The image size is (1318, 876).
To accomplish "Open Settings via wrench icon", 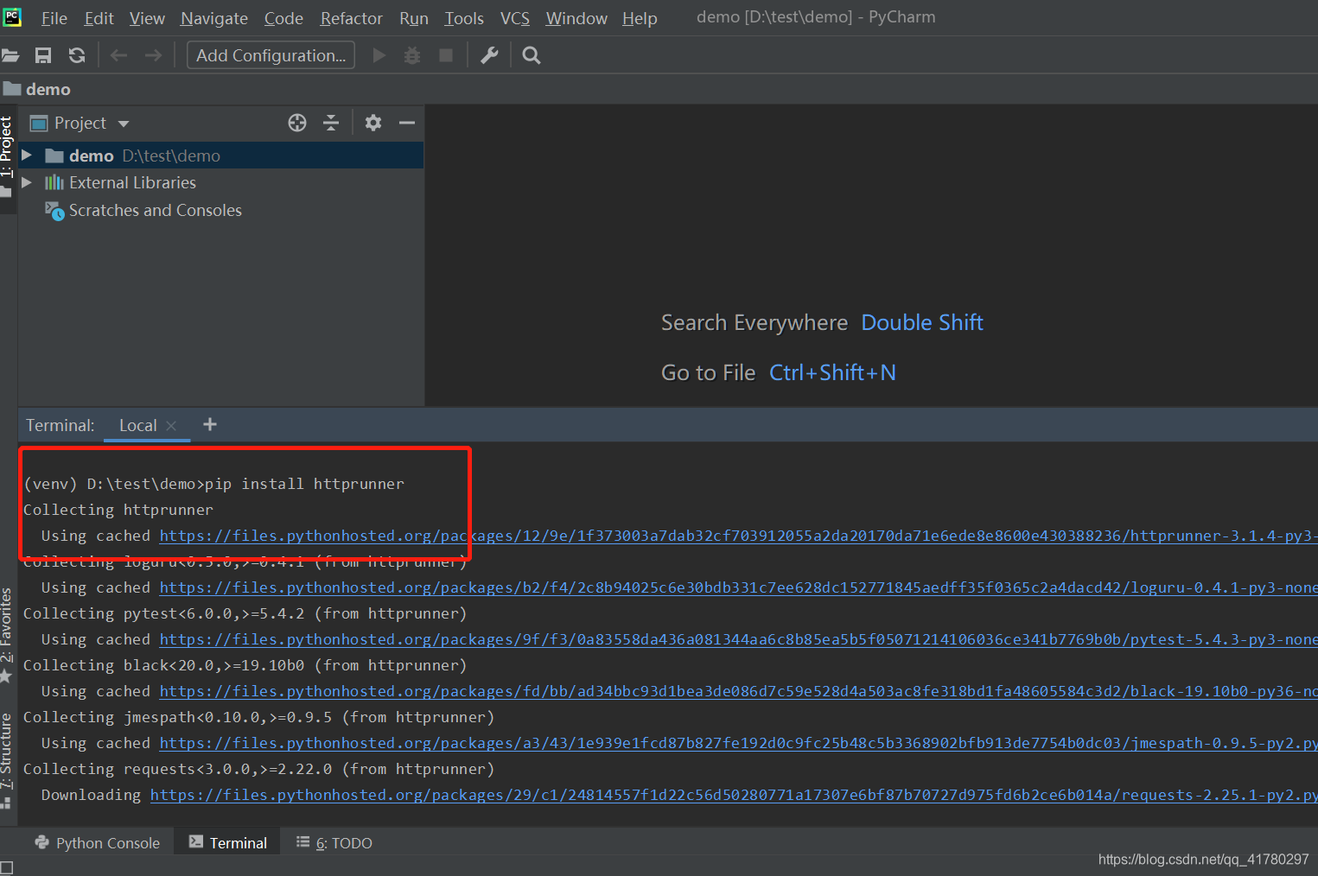I will point(489,55).
